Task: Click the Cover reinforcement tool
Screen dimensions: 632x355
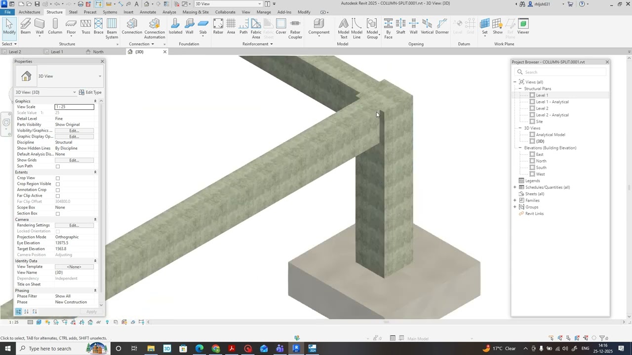Action: (x=281, y=27)
